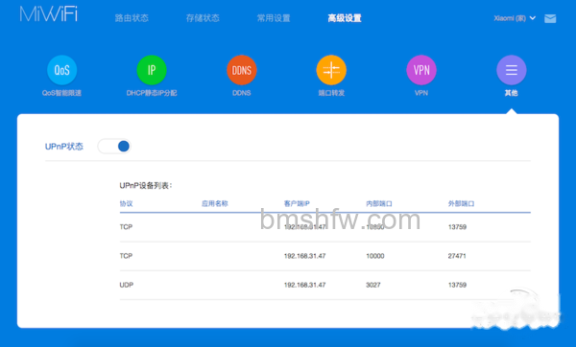Switch to 高级设置 tab
576x347 pixels.
click(345, 18)
